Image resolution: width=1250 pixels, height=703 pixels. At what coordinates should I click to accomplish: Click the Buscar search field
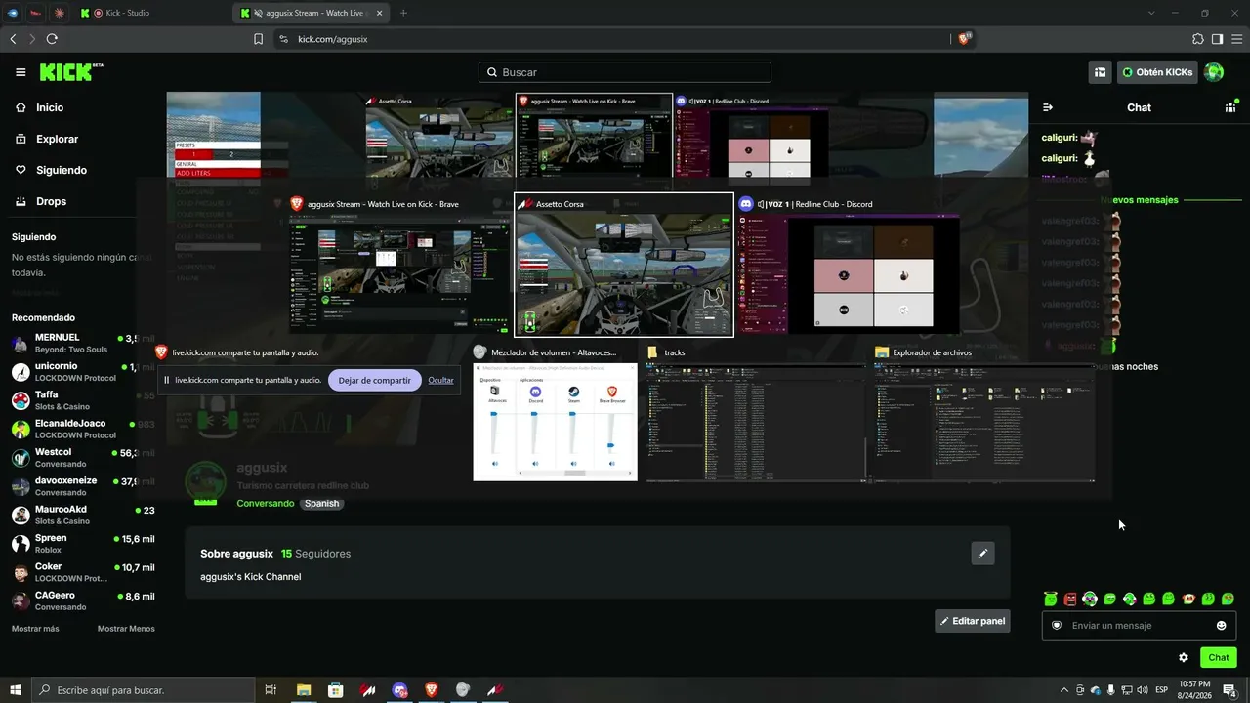(x=625, y=72)
